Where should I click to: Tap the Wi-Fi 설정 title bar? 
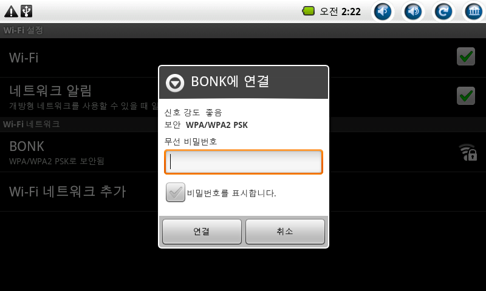243,30
